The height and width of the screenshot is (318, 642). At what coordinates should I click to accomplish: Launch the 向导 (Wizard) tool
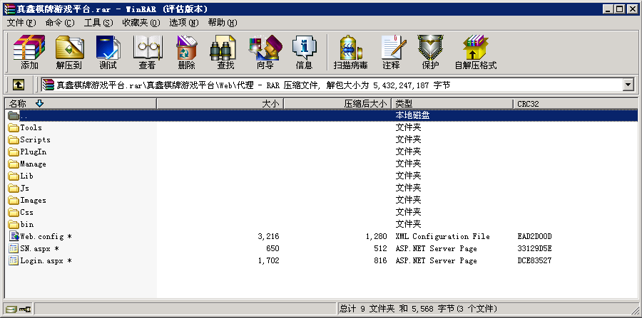pos(265,52)
